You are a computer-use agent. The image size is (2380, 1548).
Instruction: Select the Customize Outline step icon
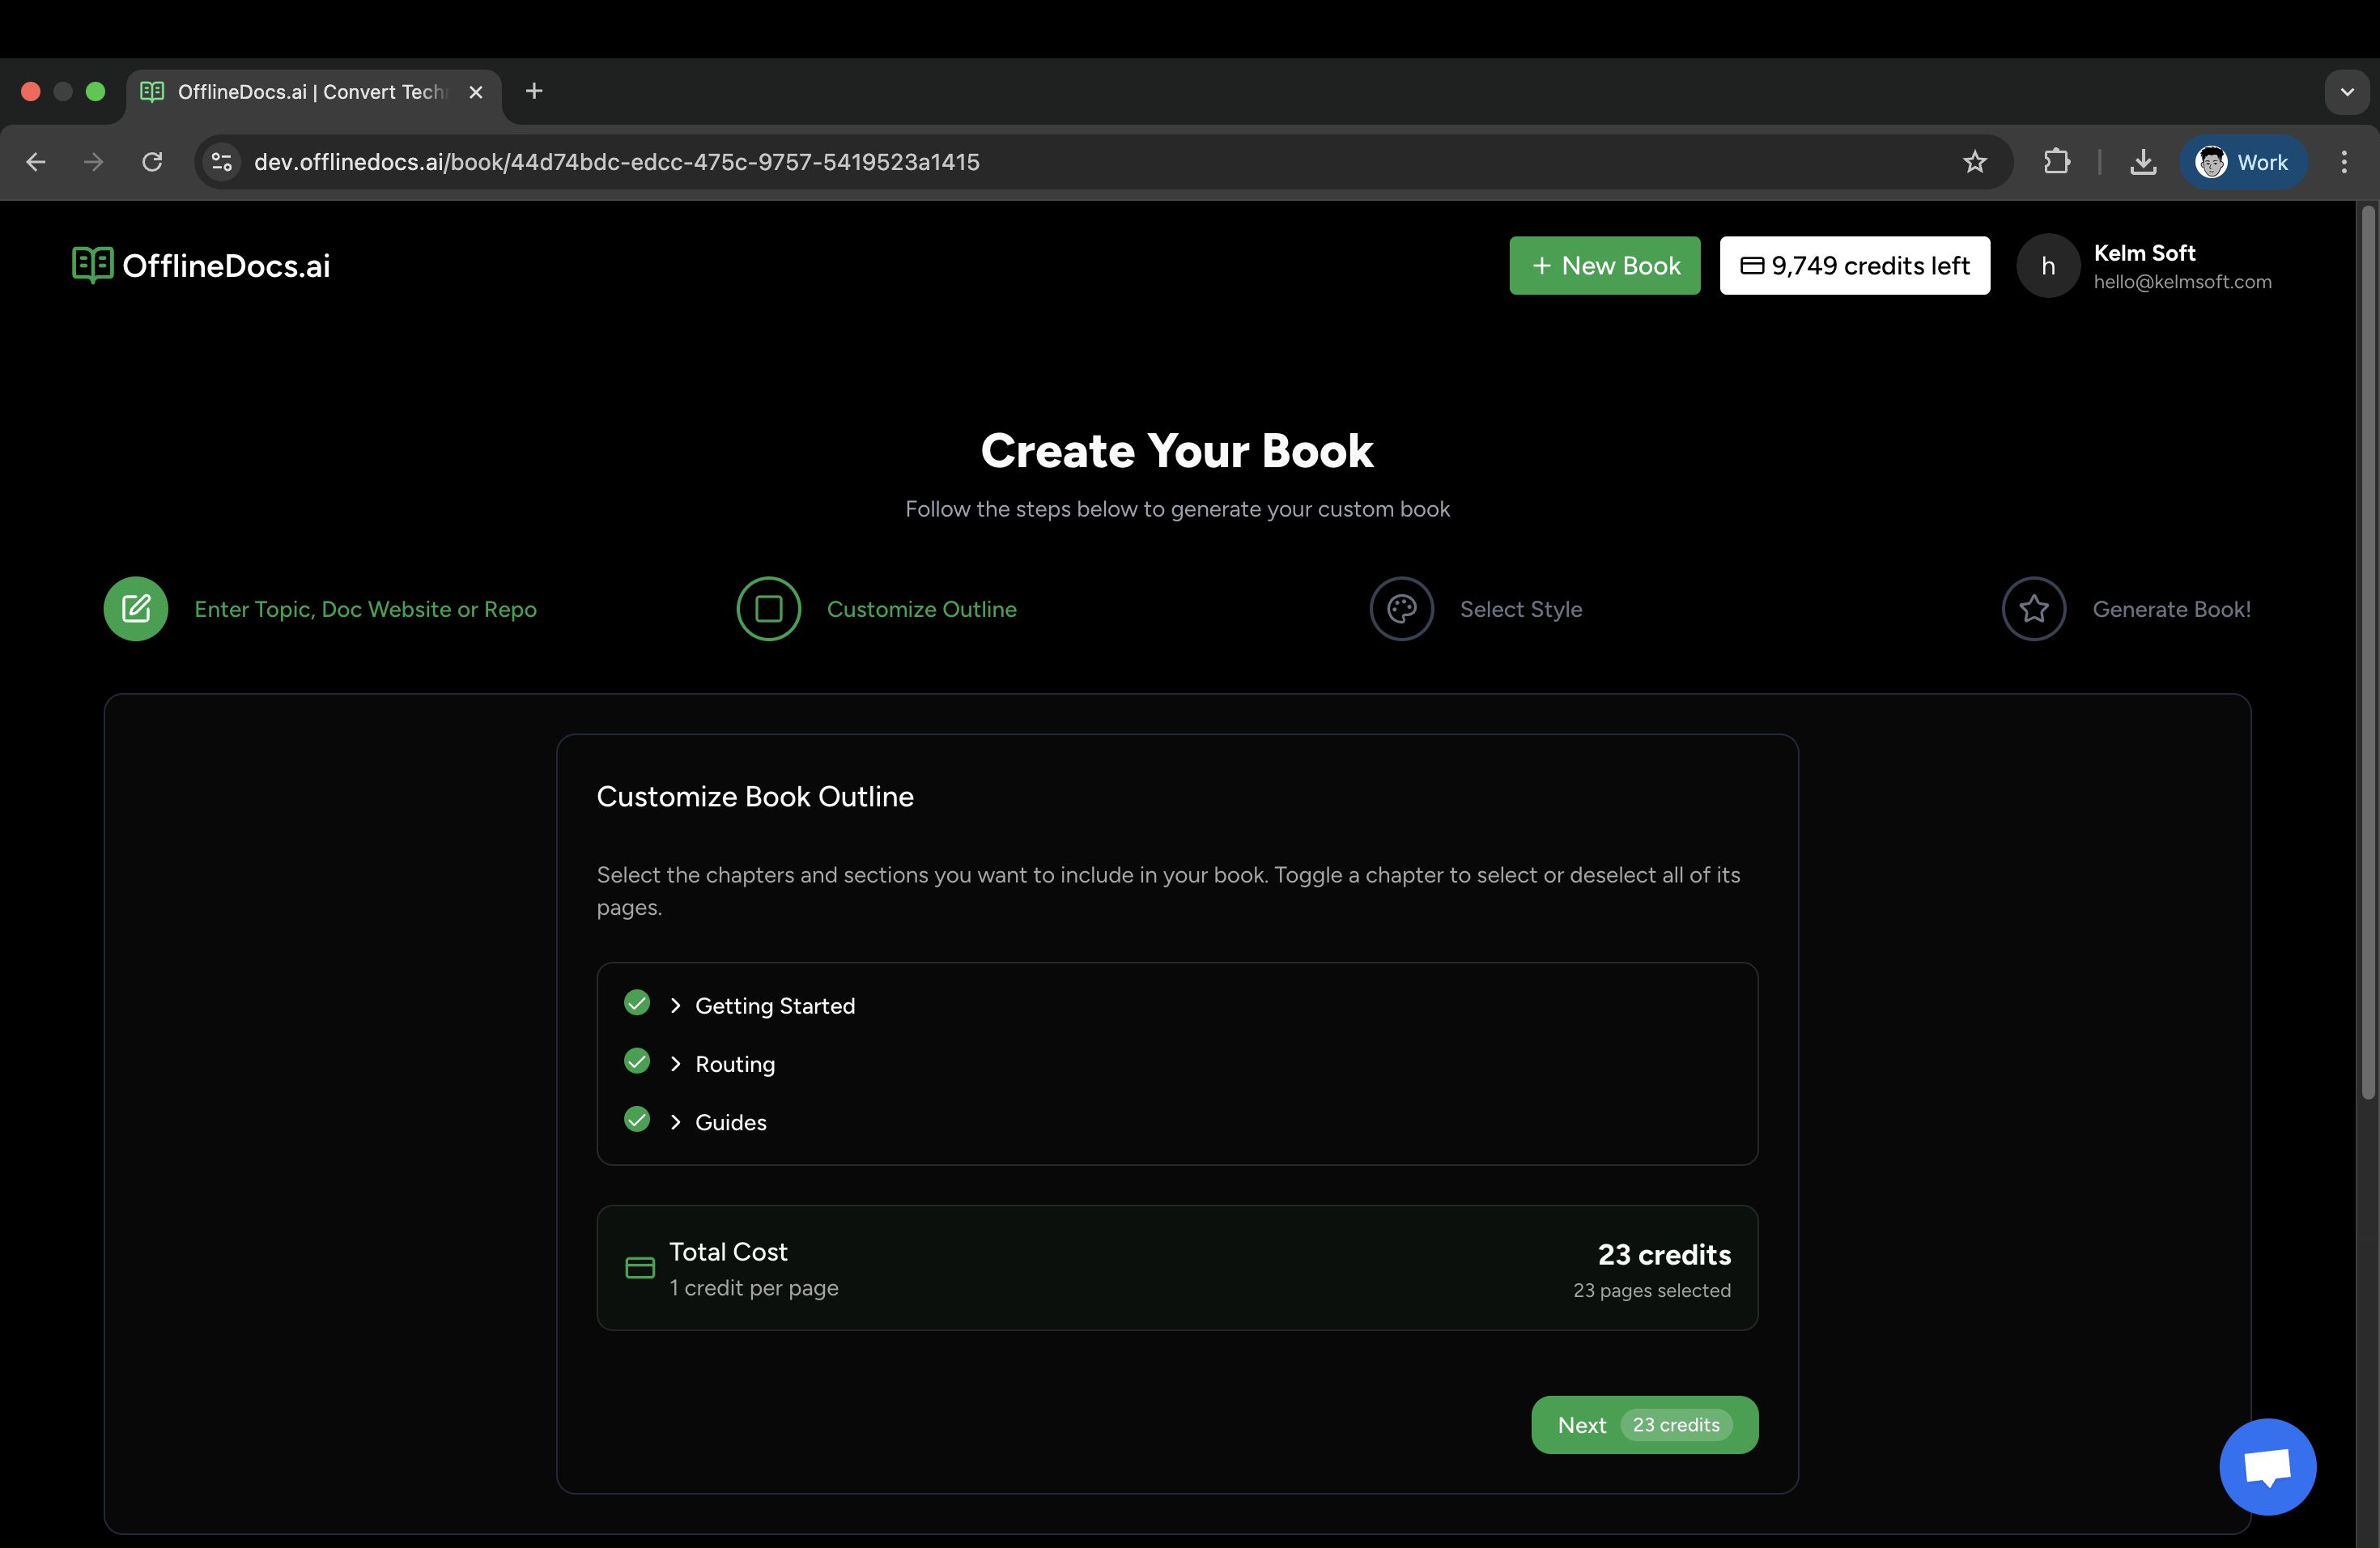coord(768,608)
